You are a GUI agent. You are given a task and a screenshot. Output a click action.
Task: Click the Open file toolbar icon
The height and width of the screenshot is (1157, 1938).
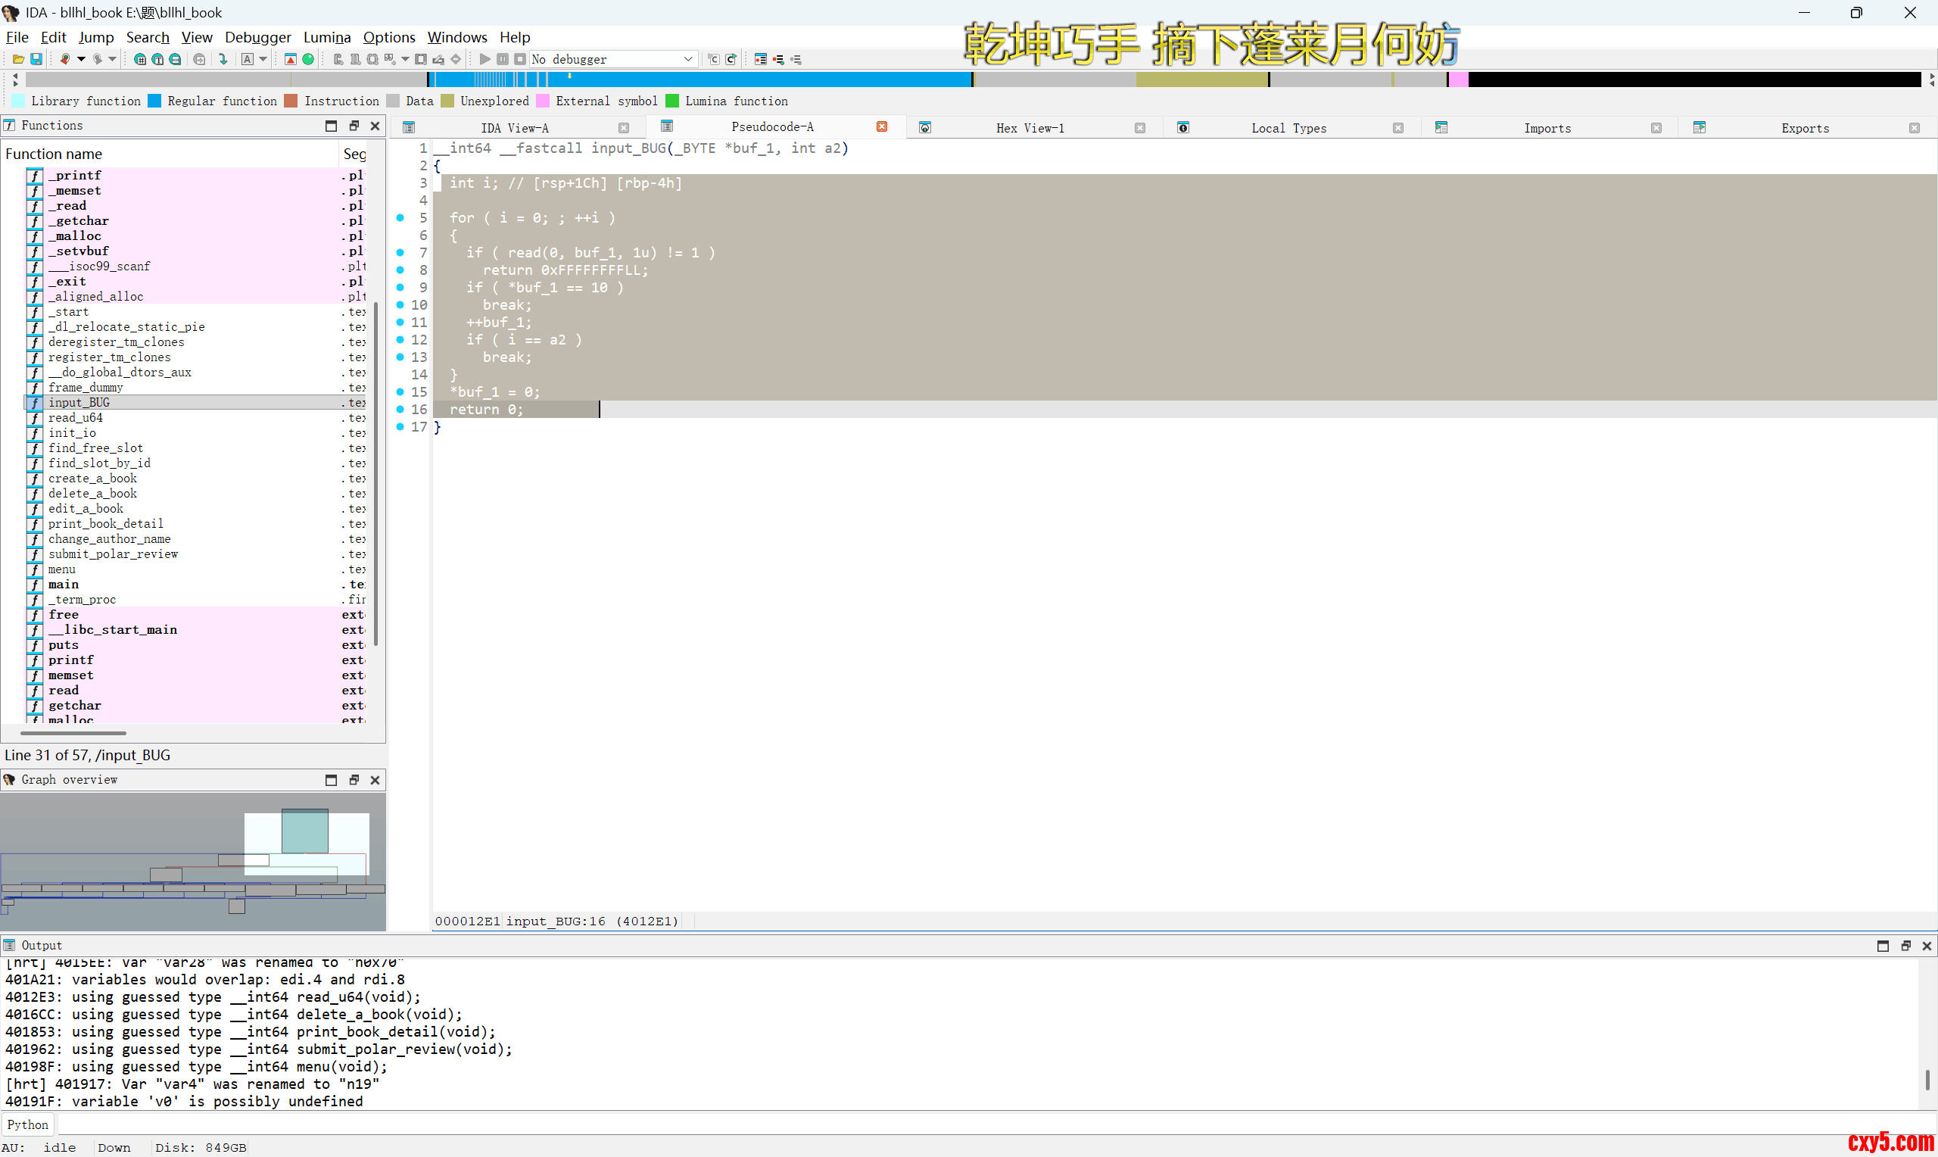point(18,59)
